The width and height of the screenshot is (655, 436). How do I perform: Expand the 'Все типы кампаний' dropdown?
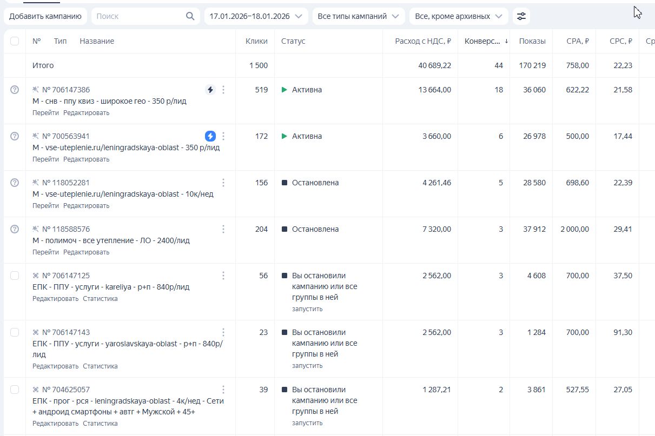tap(359, 16)
